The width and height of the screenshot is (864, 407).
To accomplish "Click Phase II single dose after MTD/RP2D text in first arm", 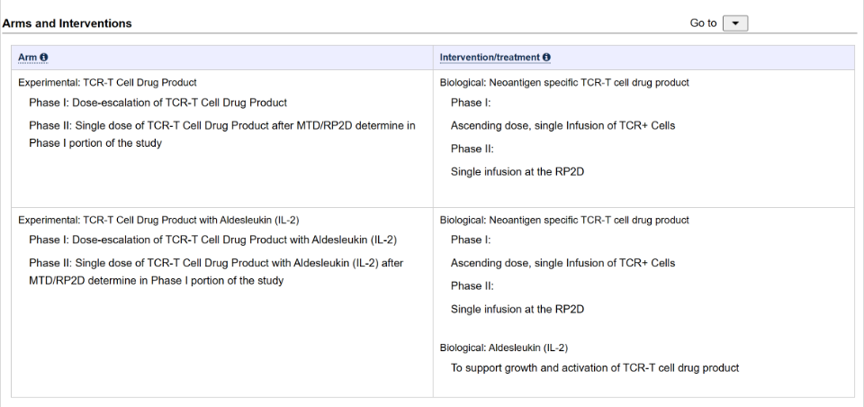I will tap(221, 126).
